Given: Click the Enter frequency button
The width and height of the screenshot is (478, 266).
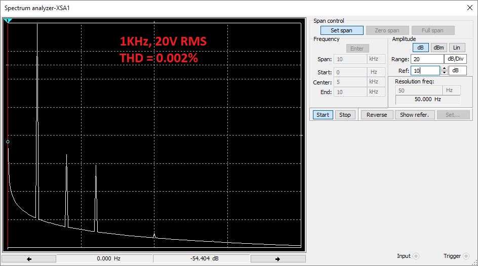Looking at the screenshot, I should coord(357,49).
